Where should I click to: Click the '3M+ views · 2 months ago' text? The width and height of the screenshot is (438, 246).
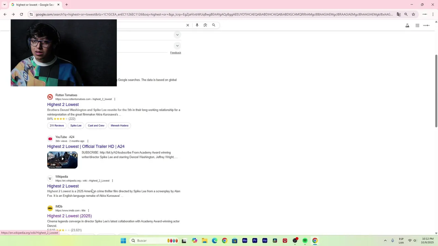70,141
